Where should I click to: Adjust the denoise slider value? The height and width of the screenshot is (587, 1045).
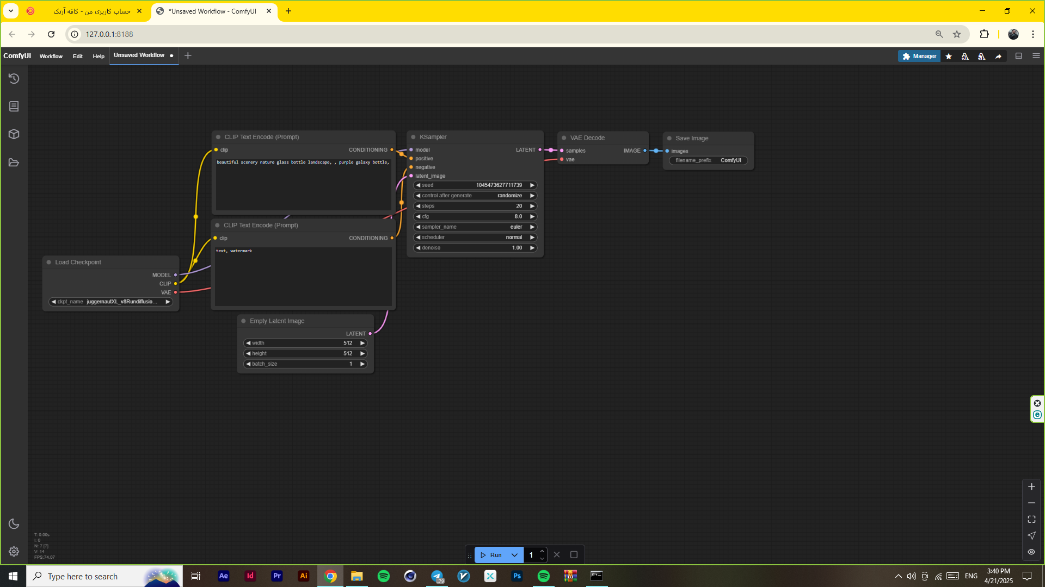(475, 248)
